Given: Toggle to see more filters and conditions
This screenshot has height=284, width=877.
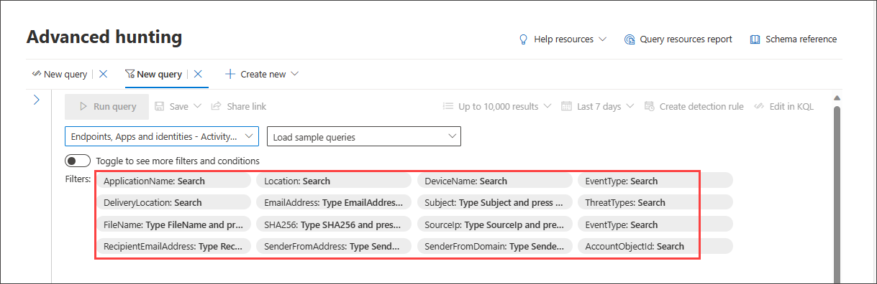Looking at the screenshot, I should pos(78,161).
